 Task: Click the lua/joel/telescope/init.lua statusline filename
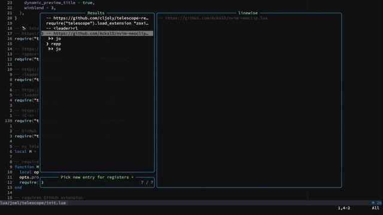(33, 203)
